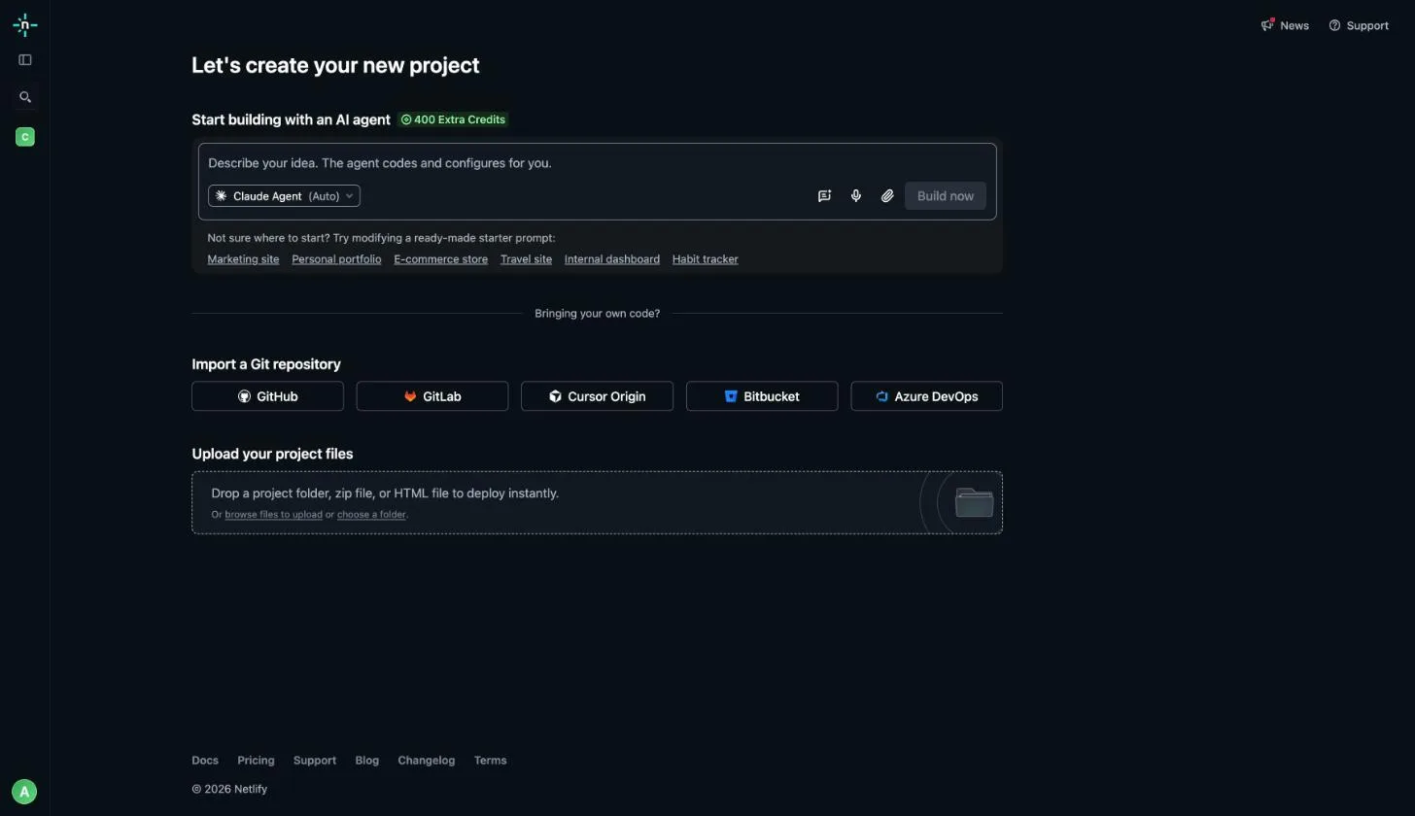Select the green C team avatar
The image size is (1415, 816).
(25, 137)
